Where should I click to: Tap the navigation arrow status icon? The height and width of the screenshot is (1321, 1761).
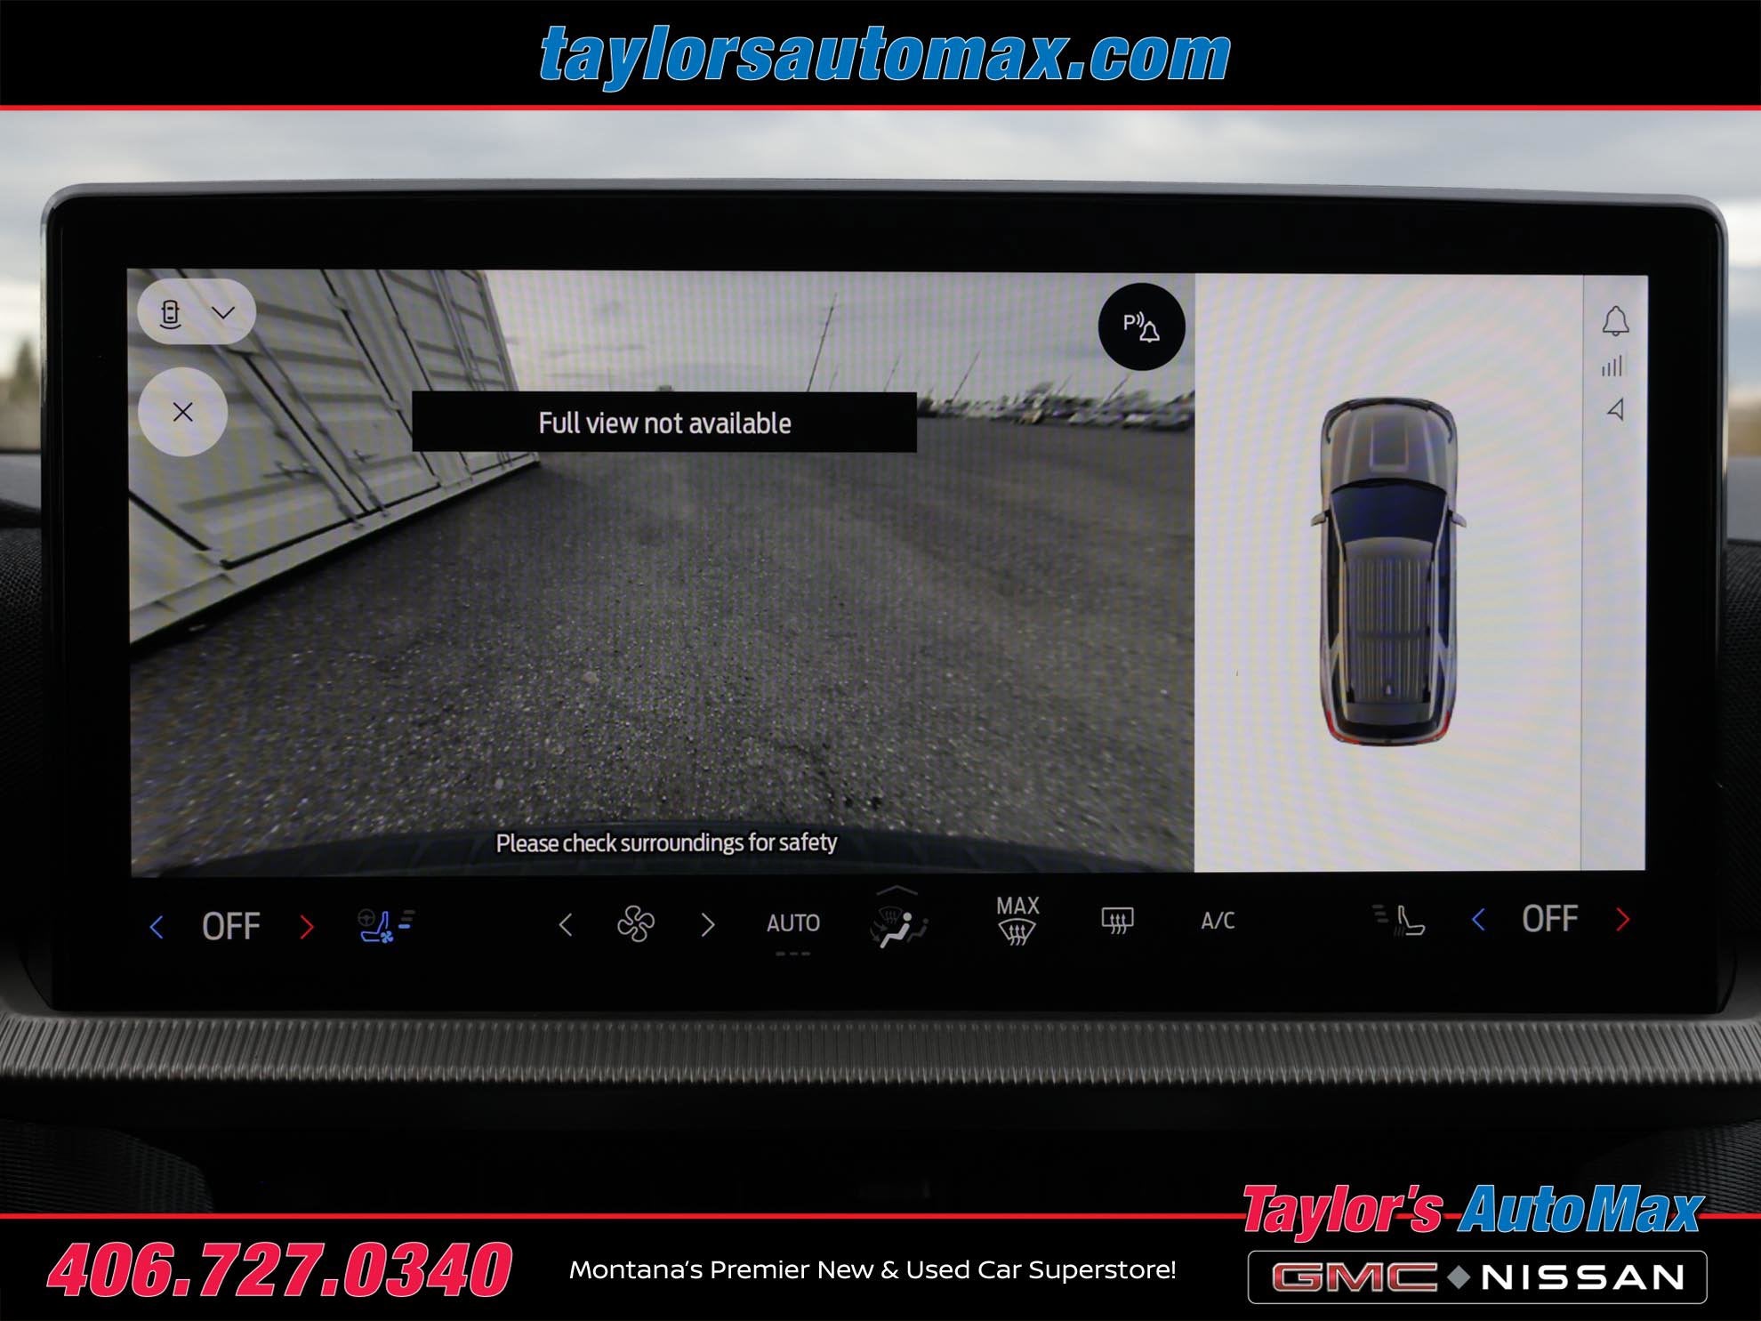pos(1616,409)
